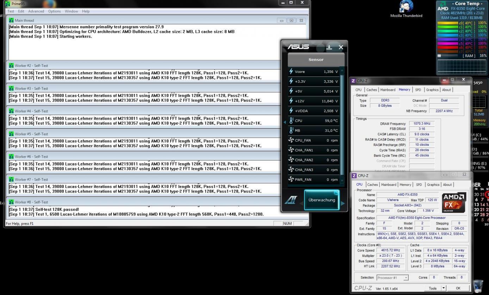The width and height of the screenshot is (489, 295).
Task: Click the thermometer icon beside MB sensor
Action: click(291, 130)
